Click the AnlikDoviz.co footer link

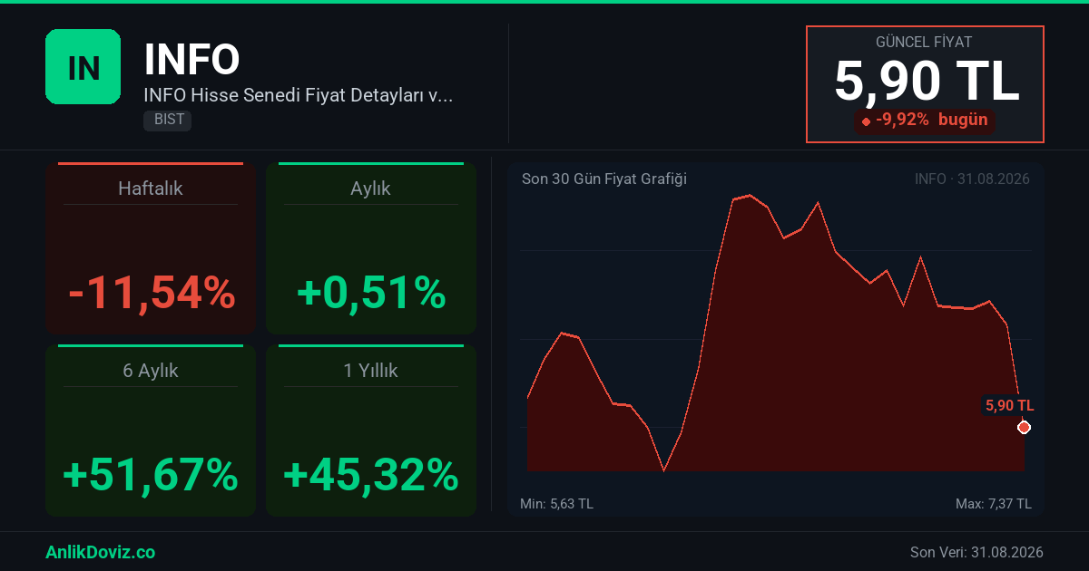point(100,552)
